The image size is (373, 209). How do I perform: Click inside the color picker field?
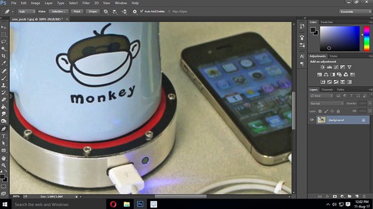coord(340,39)
